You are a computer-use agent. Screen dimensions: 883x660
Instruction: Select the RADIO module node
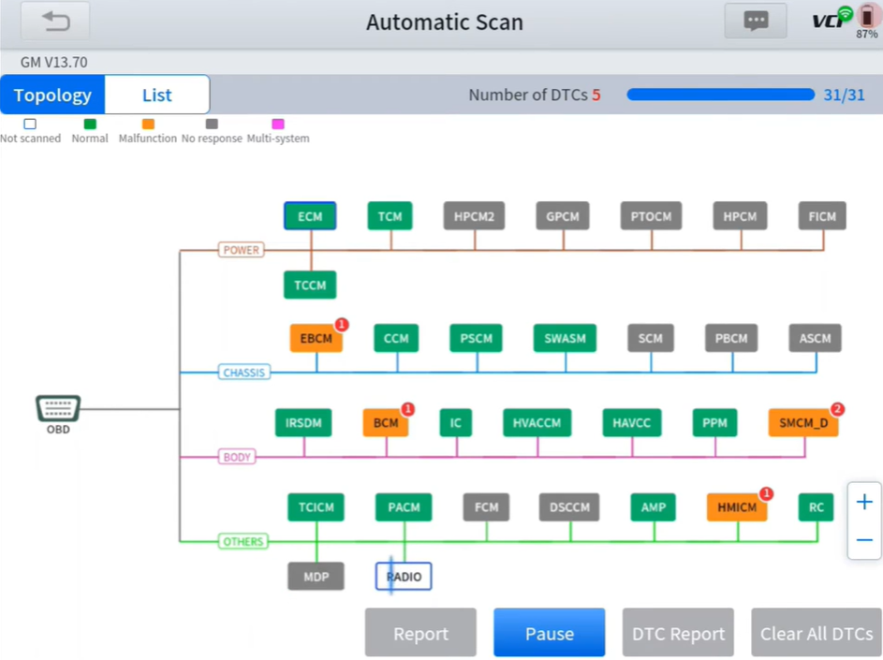click(404, 577)
